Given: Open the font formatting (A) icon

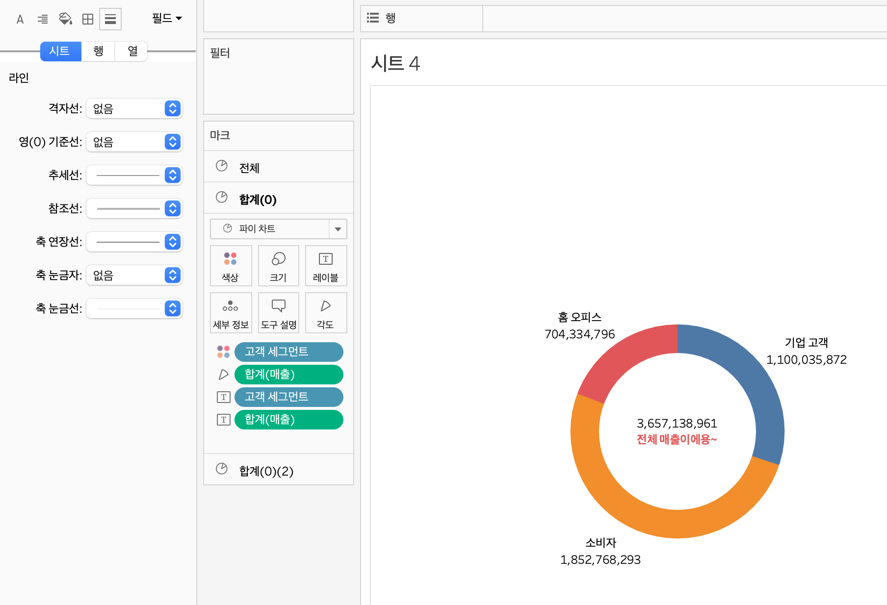Looking at the screenshot, I should click(x=20, y=19).
